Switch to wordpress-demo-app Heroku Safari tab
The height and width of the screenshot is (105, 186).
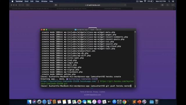click(x=72, y=9)
